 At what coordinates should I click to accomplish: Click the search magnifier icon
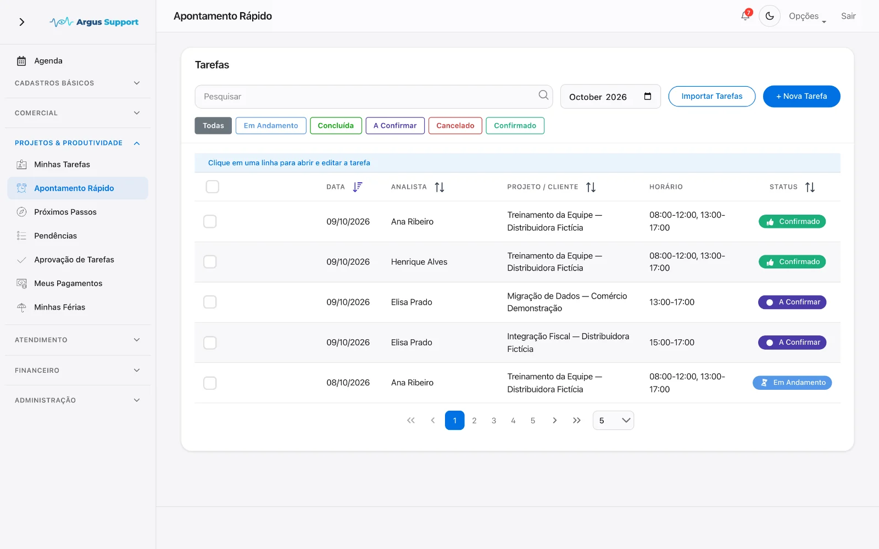coord(543,95)
